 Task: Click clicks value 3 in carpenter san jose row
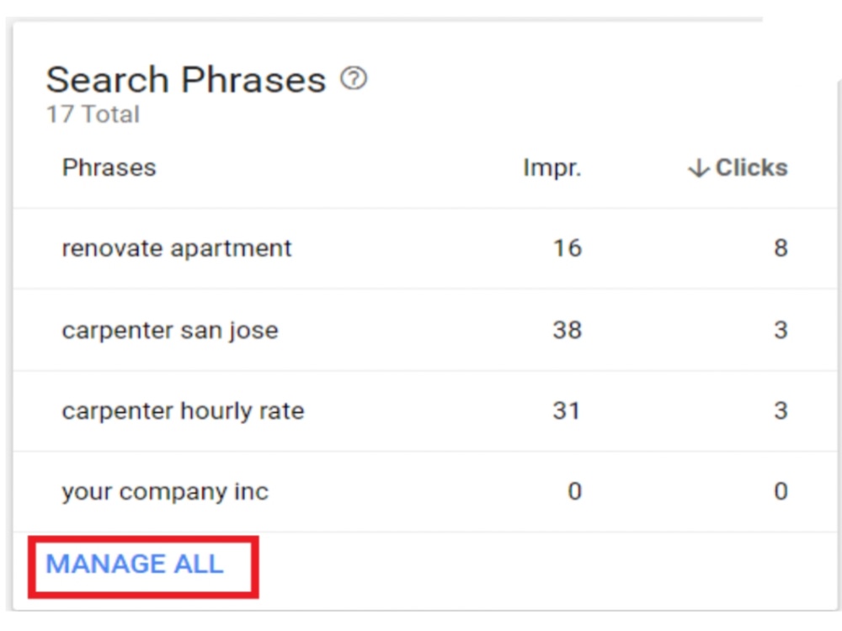[781, 330]
